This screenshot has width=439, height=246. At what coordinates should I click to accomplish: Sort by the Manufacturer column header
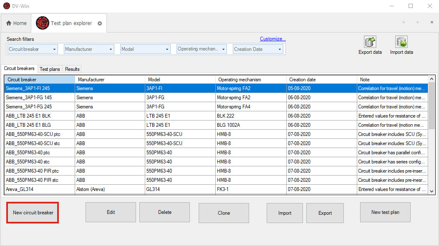pyautogui.click(x=110, y=80)
